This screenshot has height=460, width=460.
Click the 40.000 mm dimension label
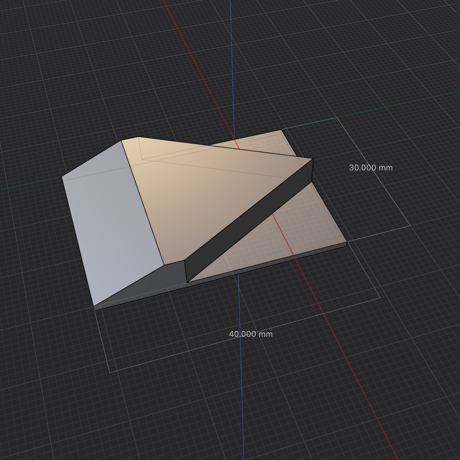(251, 334)
